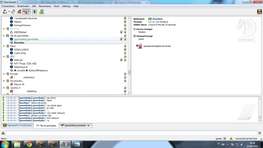Image resolution: width=263 pixels, height=148 pixels.
Task: Click the subscribe-to-all-channels eye icon
Action: pyautogui.click(x=35, y=12)
